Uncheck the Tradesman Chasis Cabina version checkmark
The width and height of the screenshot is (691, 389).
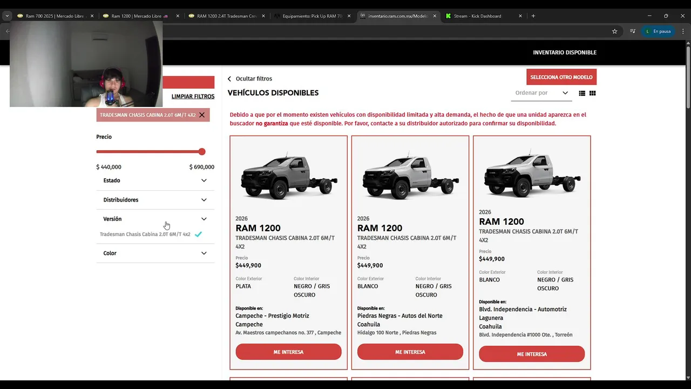pyautogui.click(x=198, y=234)
